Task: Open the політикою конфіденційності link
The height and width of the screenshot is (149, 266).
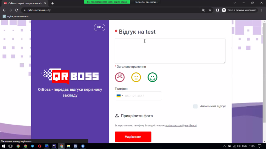Action: [181, 125]
